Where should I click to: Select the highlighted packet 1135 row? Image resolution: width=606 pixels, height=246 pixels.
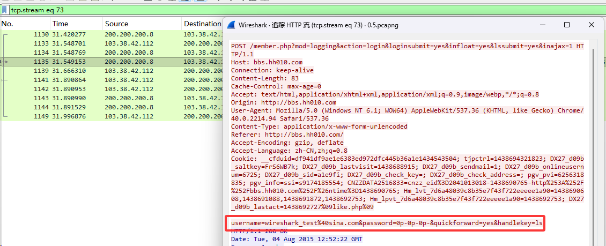(107, 62)
